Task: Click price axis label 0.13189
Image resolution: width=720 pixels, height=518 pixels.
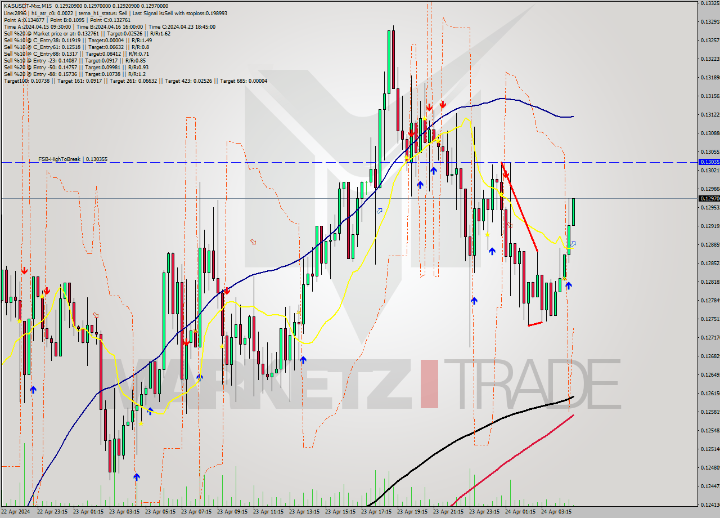Action: (x=709, y=77)
